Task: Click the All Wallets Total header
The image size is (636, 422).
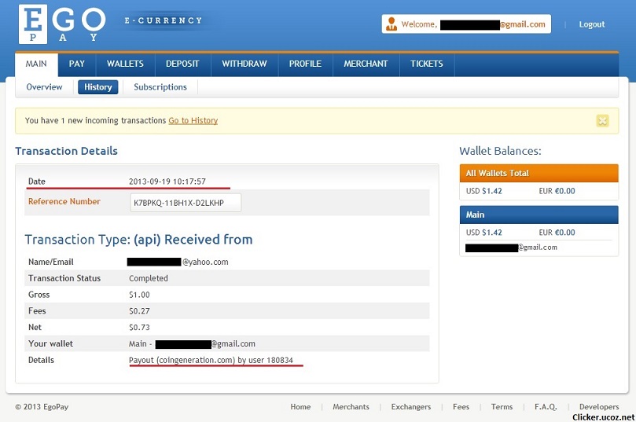Action: [539, 173]
